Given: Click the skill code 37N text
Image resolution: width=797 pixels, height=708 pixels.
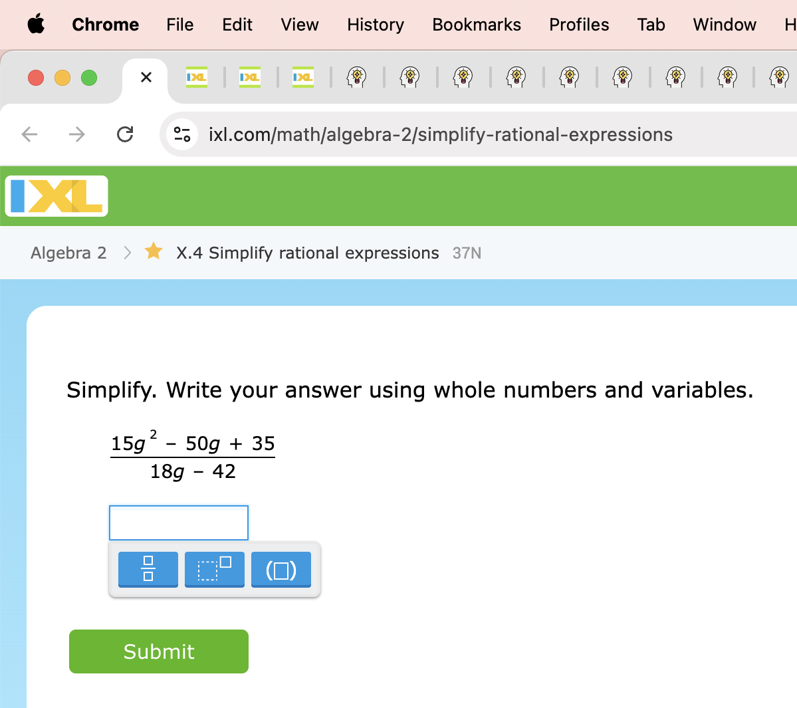Looking at the screenshot, I should 467,253.
